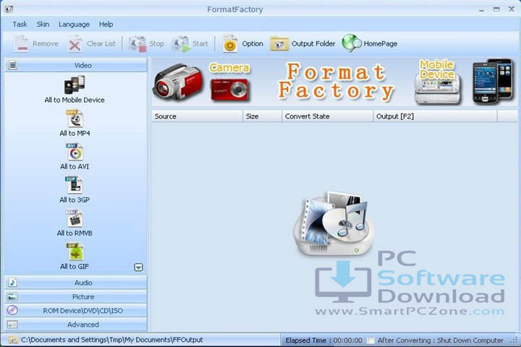Click the All to RMVB label
The height and width of the screenshot is (347, 521).
pyautogui.click(x=75, y=233)
